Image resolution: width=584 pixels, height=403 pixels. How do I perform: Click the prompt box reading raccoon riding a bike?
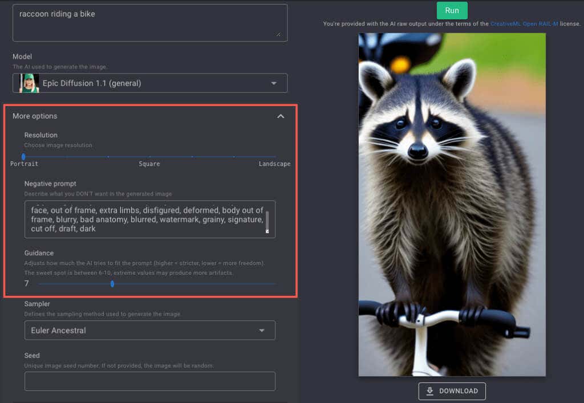pos(149,23)
